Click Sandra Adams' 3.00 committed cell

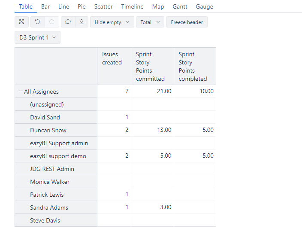[153, 207]
